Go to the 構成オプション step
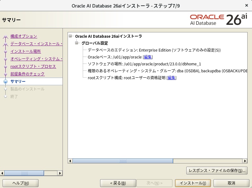This screenshot has height=188, width=252. click(x=24, y=36)
